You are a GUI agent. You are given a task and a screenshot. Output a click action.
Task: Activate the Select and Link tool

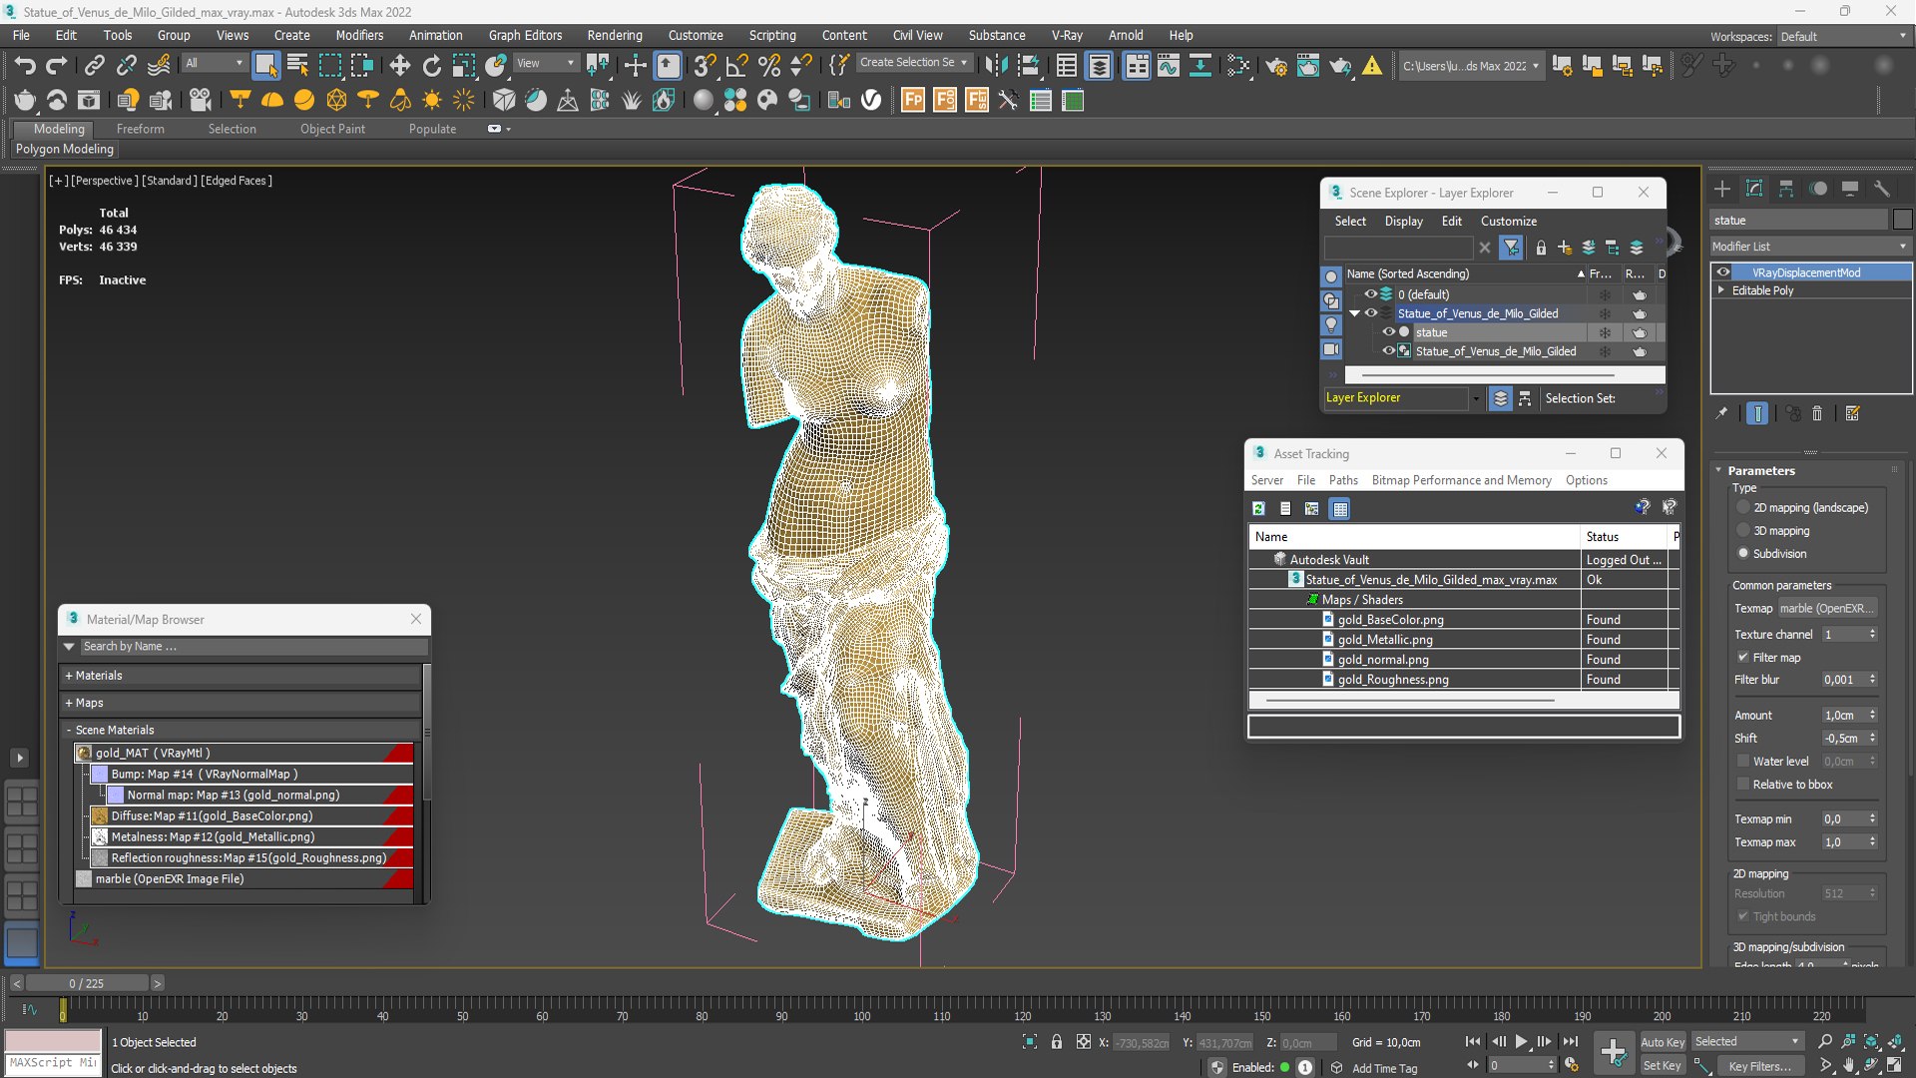click(94, 66)
